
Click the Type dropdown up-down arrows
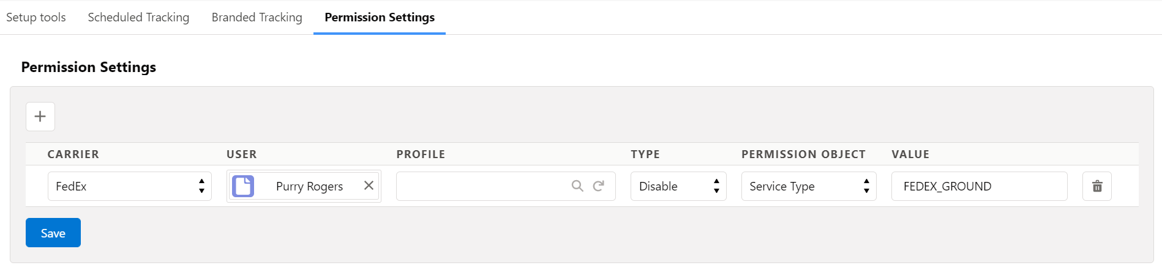[716, 186]
